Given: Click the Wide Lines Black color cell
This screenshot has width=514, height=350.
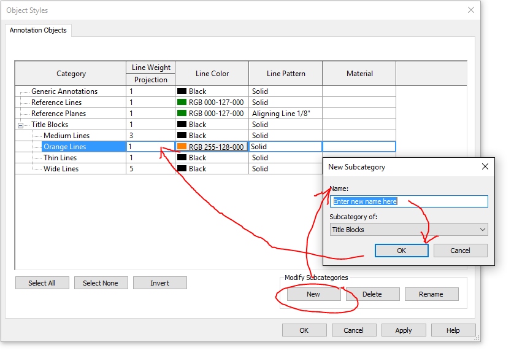Looking at the screenshot, I should tap(212, 169).
